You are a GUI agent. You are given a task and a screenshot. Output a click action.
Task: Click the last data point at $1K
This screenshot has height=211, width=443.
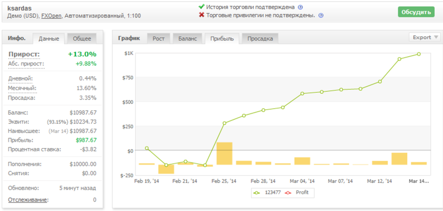pyautogui.click(x=419, y=54)
